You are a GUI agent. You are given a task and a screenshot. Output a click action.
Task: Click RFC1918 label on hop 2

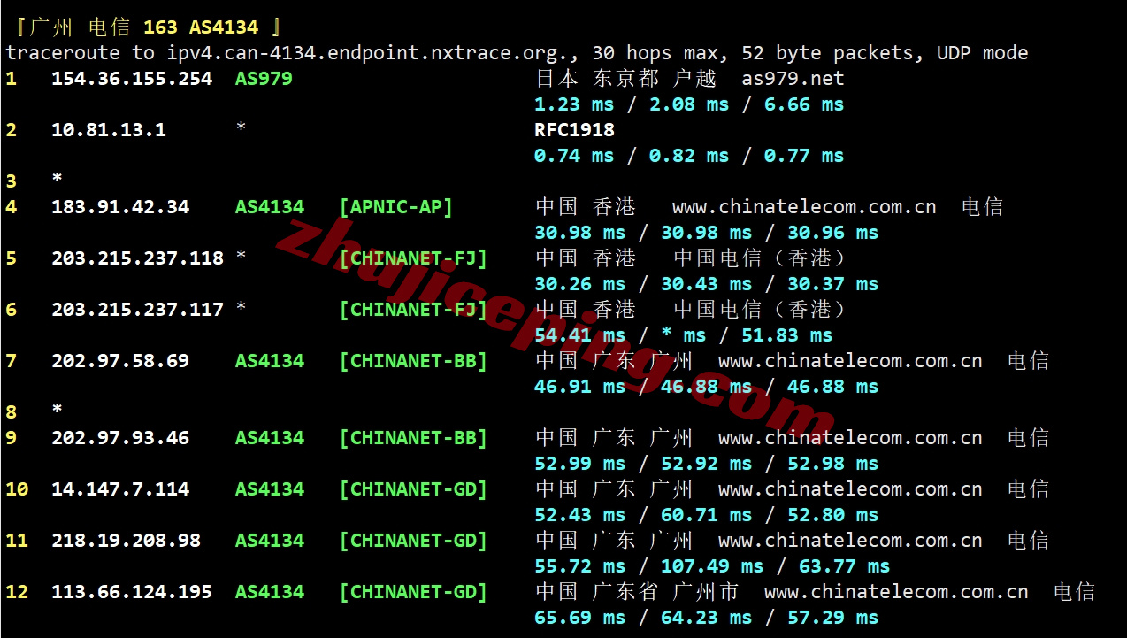[x=574, y=130]
